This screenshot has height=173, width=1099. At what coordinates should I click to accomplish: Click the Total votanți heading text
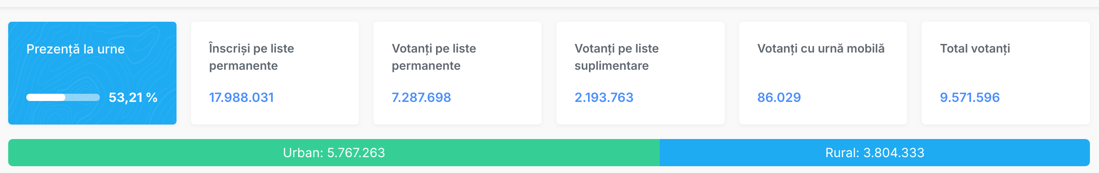pyautogui.click(x=975, y=48)
